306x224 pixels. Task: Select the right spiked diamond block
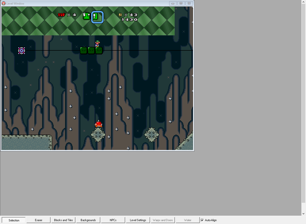tap(152, 135)
